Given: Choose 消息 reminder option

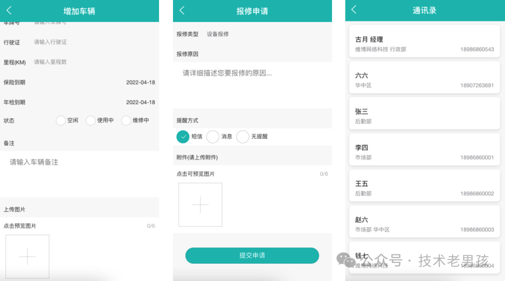Looking at the screenshot, I should click(213, 137).
